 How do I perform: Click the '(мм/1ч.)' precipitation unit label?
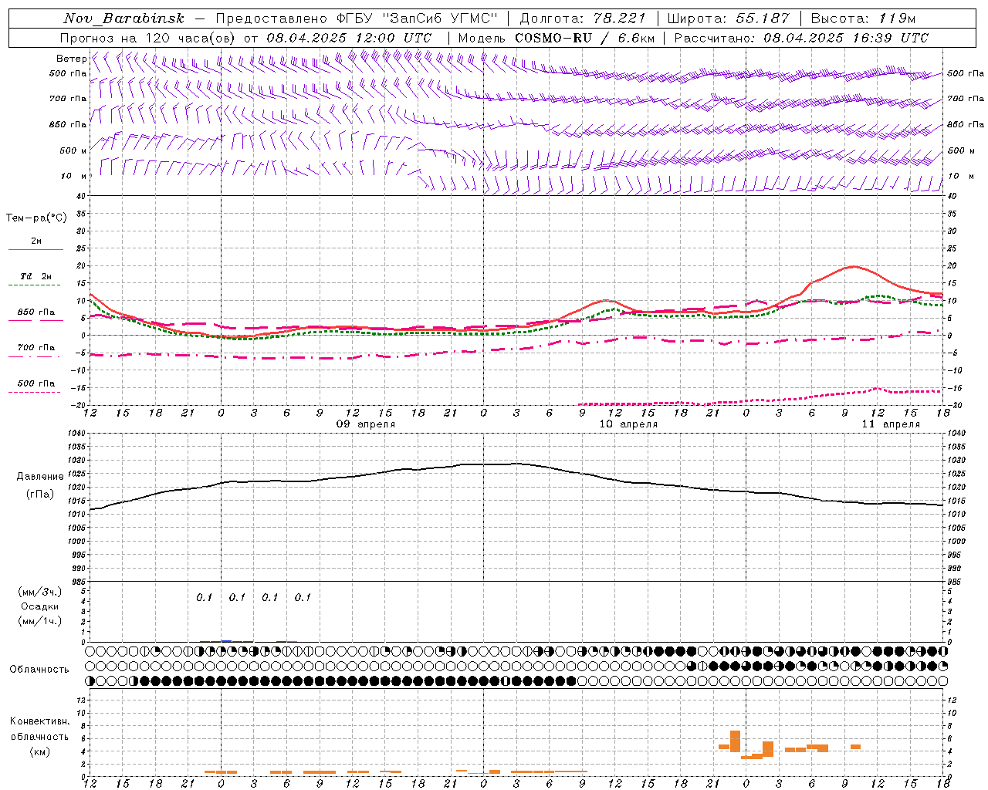[x=40, y=621]
